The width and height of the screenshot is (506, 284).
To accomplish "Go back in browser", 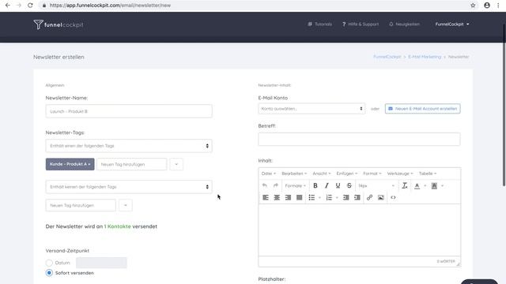I will pyautogui.click(x=8, y=6).
